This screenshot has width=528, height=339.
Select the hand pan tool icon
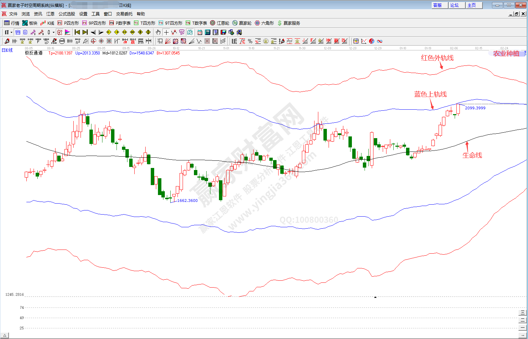158,32
